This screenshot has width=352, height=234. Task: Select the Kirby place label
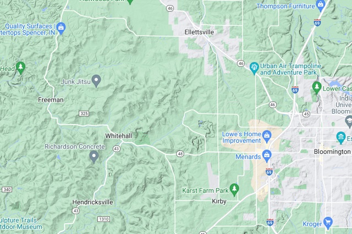(x=219, y=201)
